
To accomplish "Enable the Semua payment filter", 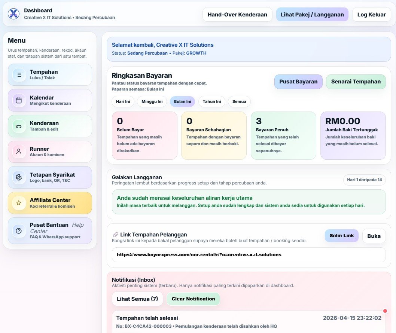I will [x=239, y=101].
